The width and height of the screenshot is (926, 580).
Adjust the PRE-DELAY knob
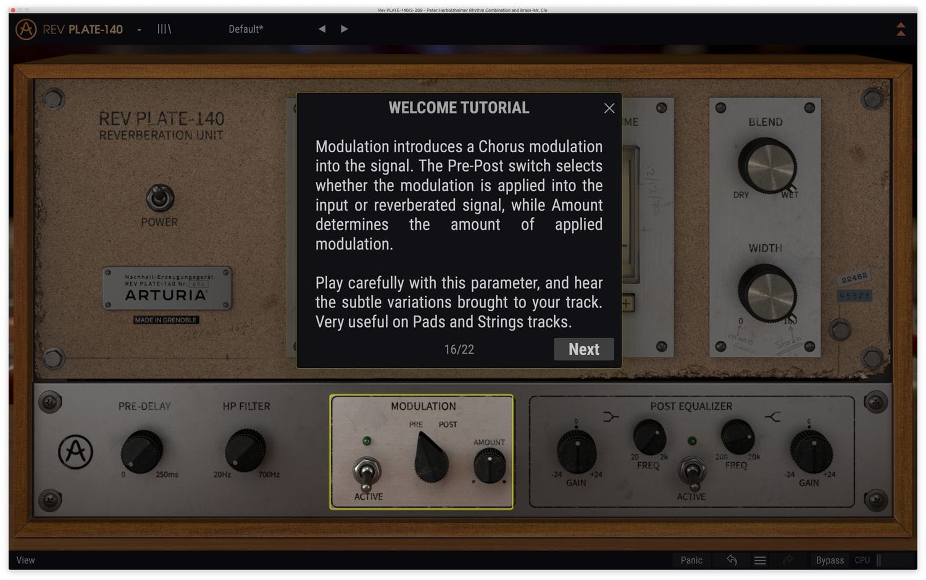[141, 451]
